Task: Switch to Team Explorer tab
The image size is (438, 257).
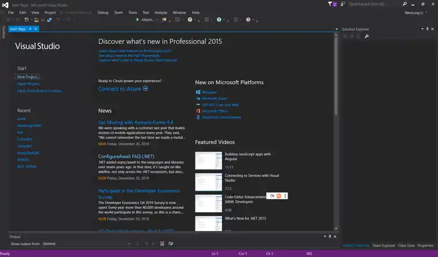Action: (384, 245)
